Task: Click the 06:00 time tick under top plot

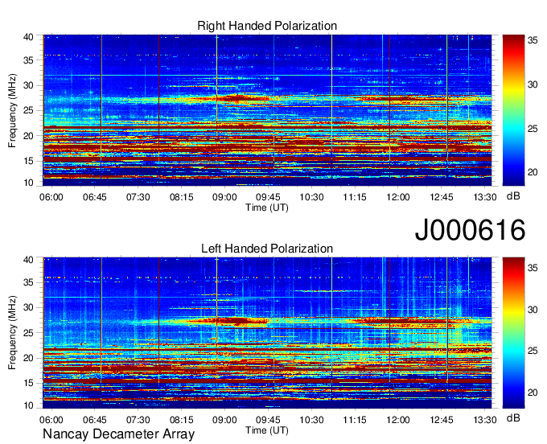Action: (51, 197)
